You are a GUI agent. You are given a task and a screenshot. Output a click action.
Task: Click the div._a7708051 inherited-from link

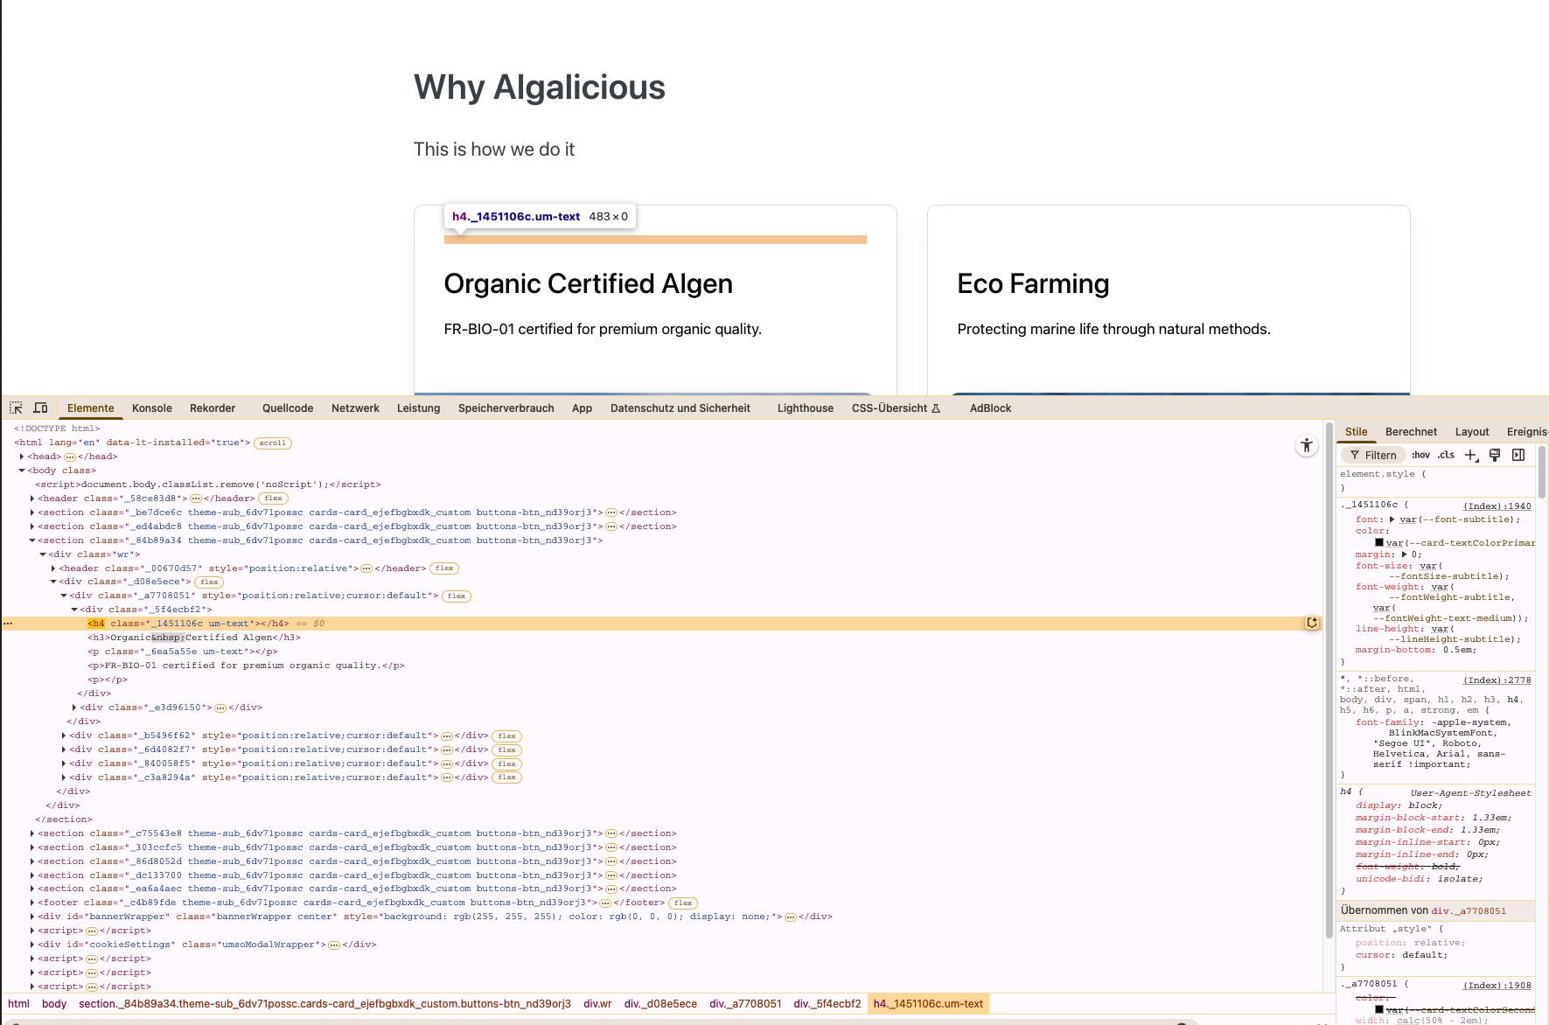pos(1469,911)
